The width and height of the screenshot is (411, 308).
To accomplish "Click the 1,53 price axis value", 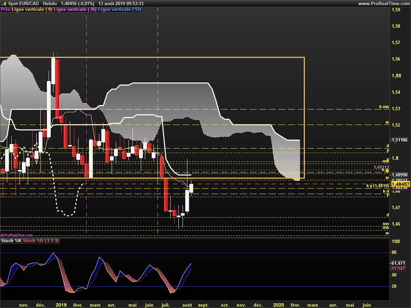I will (396, 109).
